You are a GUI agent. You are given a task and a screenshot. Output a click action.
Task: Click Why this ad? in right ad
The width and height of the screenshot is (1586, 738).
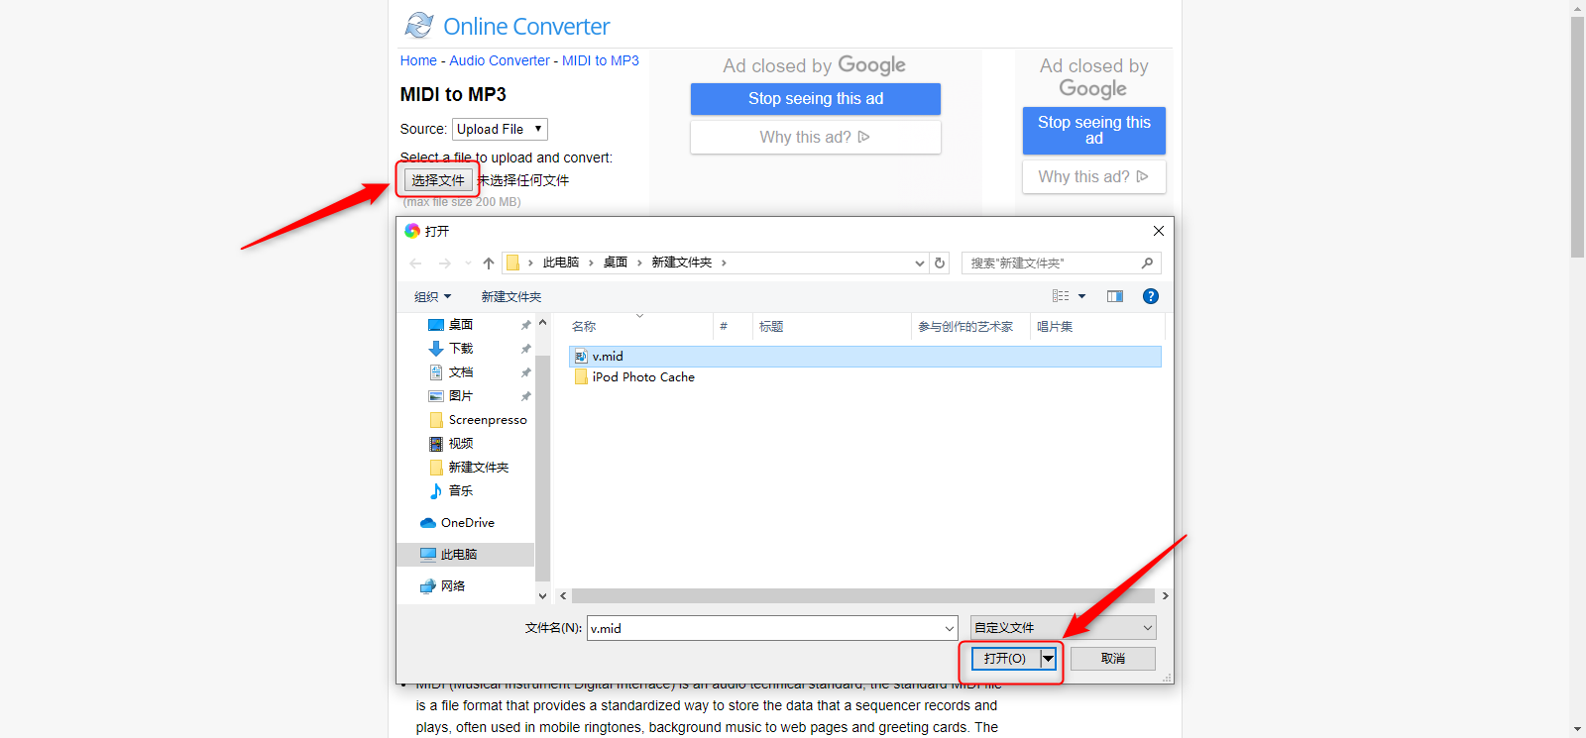1094,177
